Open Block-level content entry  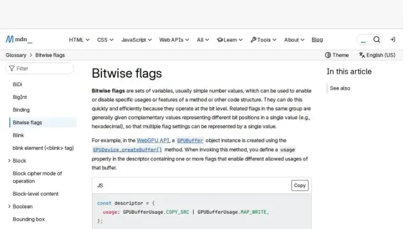36,193
